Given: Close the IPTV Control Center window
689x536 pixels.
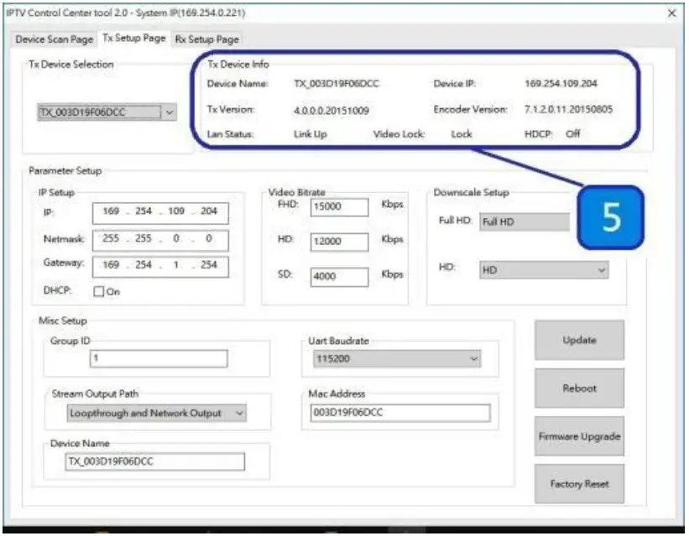Looking at the screenshot, I should tap(672, 13).
